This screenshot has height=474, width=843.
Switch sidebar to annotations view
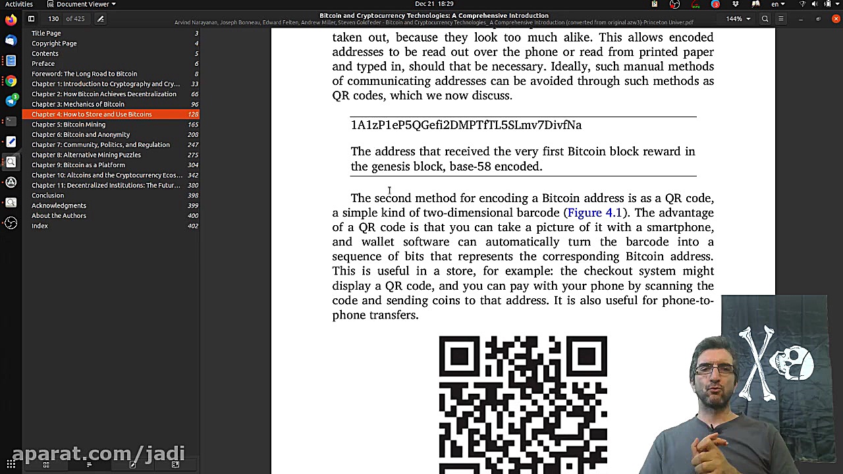[132, 465]
